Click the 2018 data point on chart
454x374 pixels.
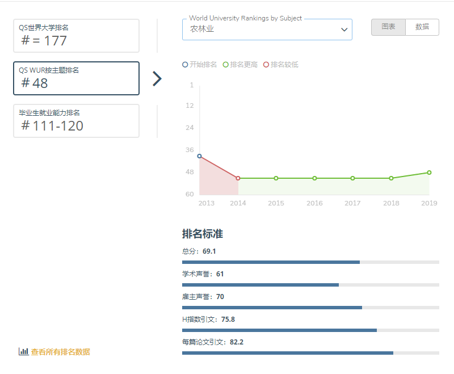(x=391, y=178)
